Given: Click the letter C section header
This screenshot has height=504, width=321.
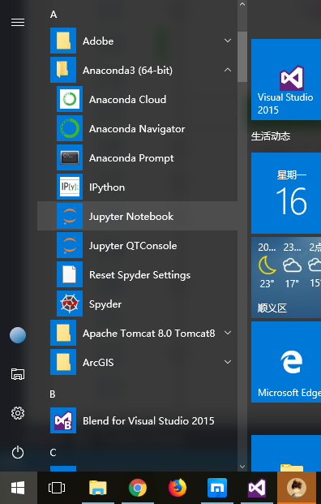Looking at the screenshot, I should (x=53, y=453).
